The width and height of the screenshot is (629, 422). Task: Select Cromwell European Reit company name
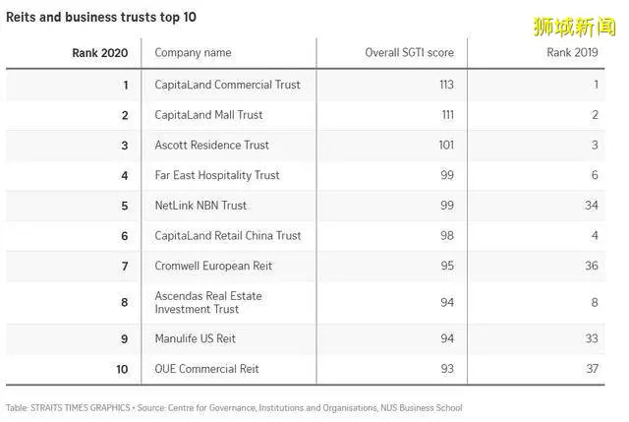tap(213, 266)
